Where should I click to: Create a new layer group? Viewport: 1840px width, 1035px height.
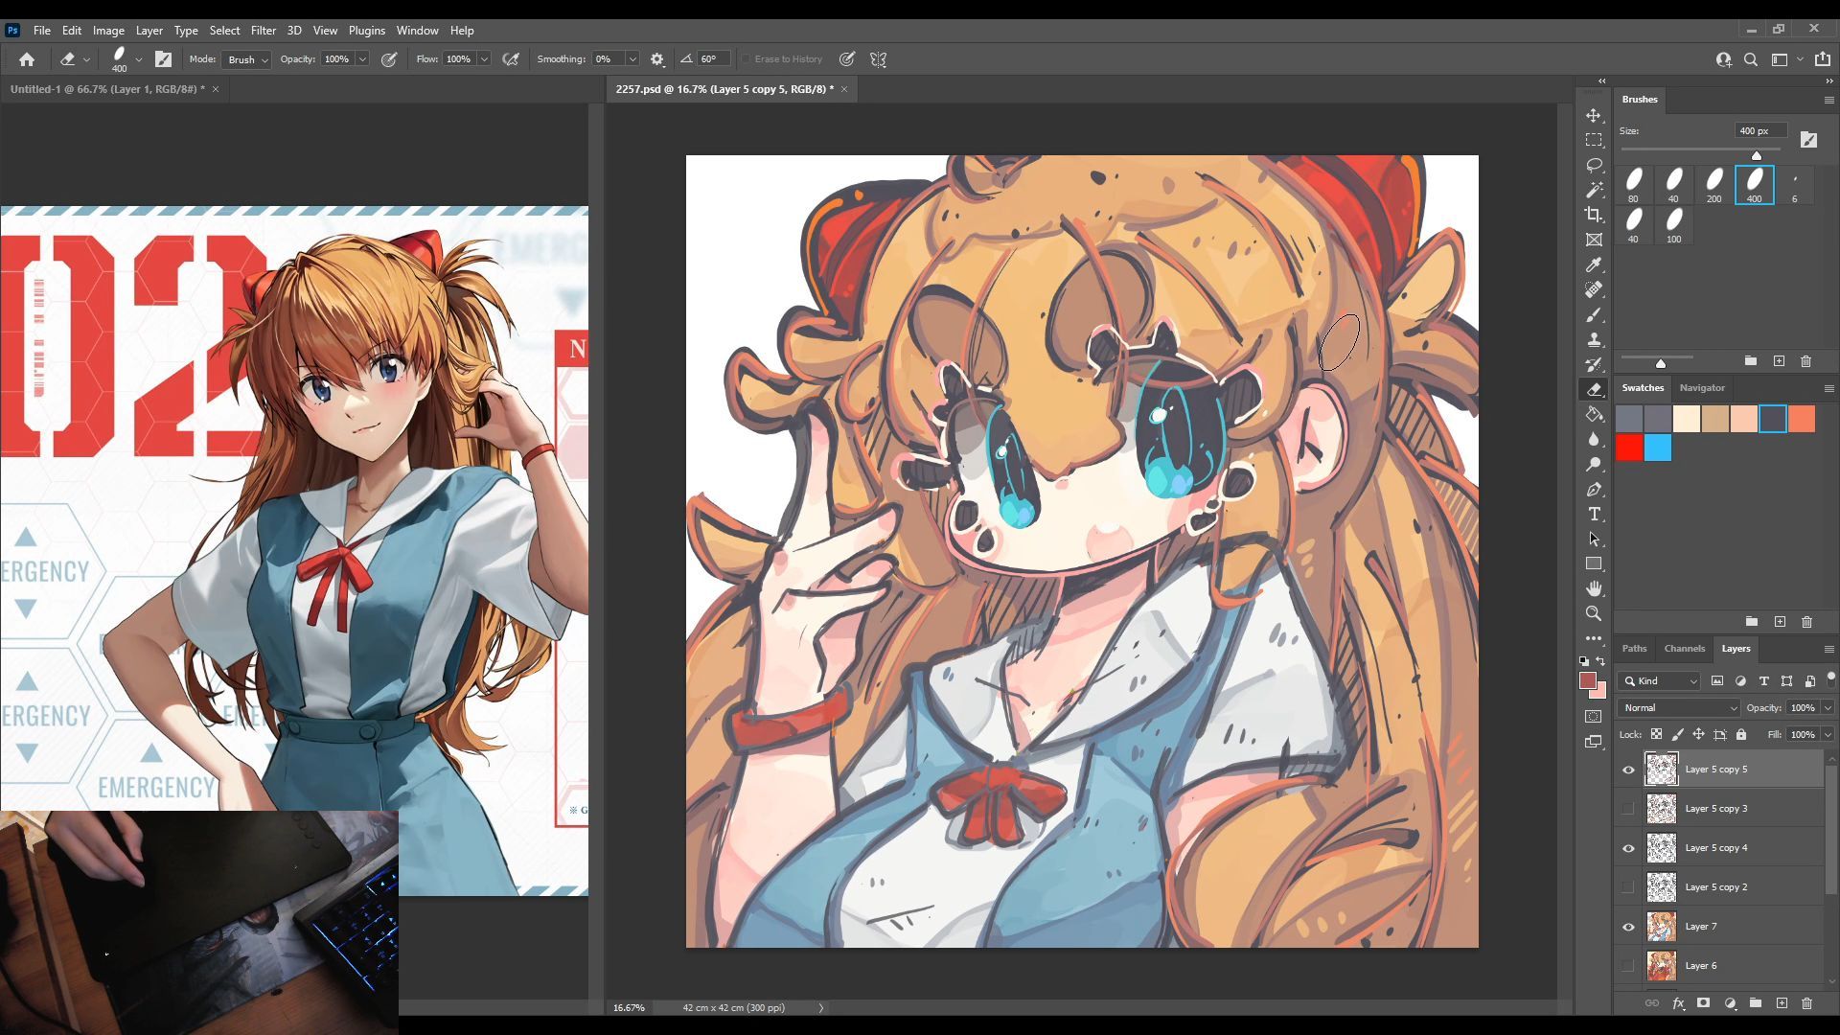click(1756, 1003)
